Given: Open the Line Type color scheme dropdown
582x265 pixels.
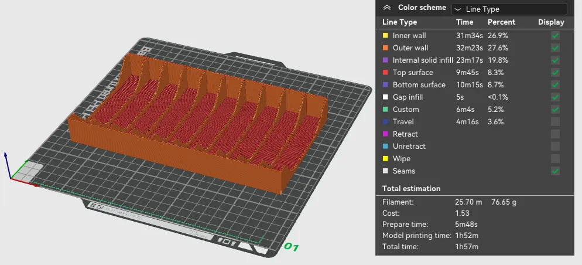Looking at the screenshot, I should [509, 9].
